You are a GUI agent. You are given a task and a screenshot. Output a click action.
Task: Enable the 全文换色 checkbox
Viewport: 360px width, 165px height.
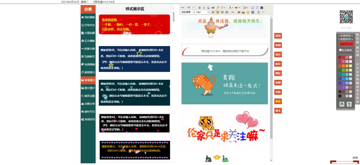pos(340,50)
